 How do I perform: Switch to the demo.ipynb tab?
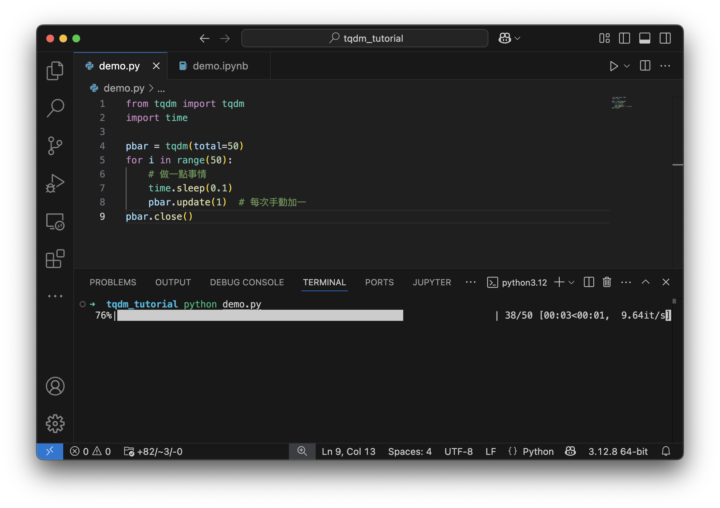219,66
